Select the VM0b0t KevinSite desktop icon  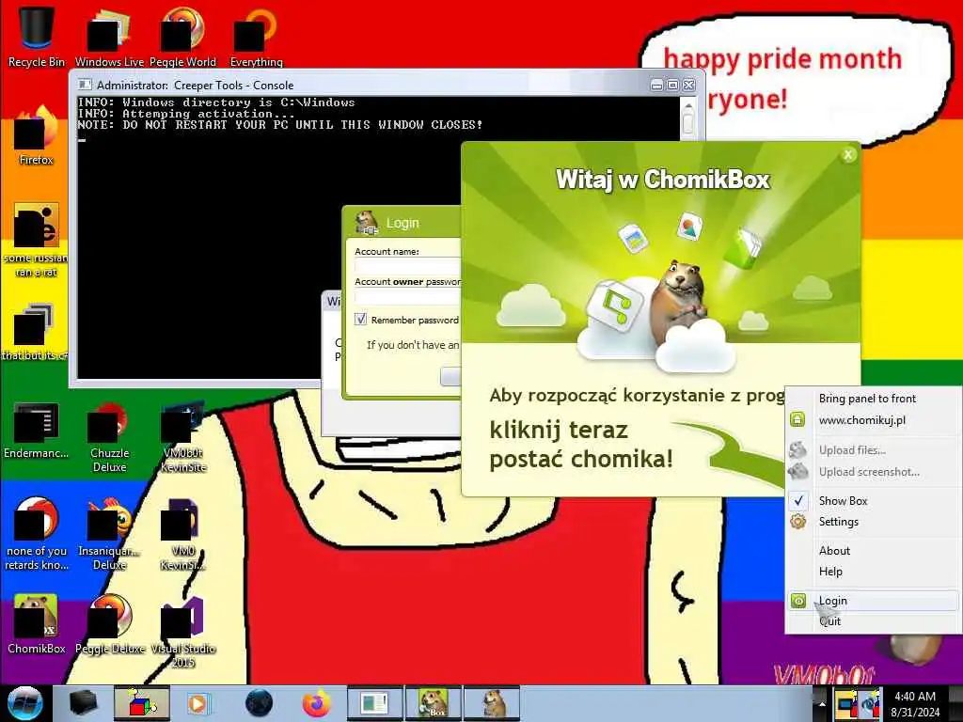(183, 437)
